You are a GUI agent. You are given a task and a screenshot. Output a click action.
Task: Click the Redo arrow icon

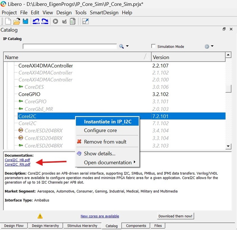(45, 21)
